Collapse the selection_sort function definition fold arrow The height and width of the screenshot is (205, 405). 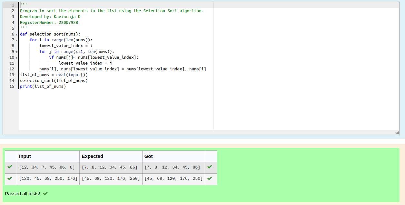point(16,34)
